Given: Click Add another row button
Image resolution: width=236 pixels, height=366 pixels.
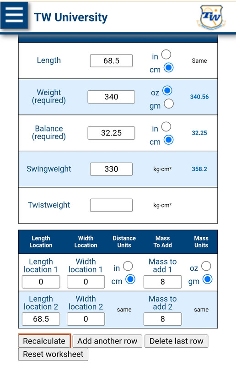Looking at the screenshot, I should click(107, 341).
